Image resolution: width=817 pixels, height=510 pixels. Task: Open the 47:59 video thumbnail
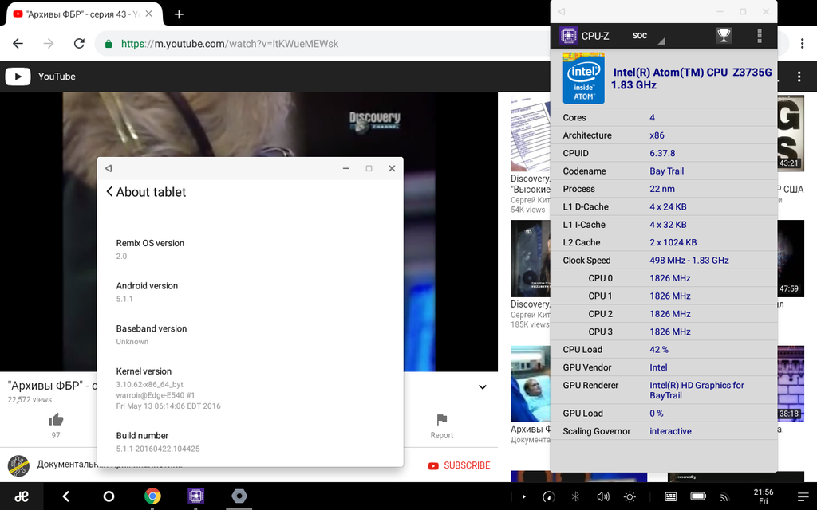tap(791, 259)
